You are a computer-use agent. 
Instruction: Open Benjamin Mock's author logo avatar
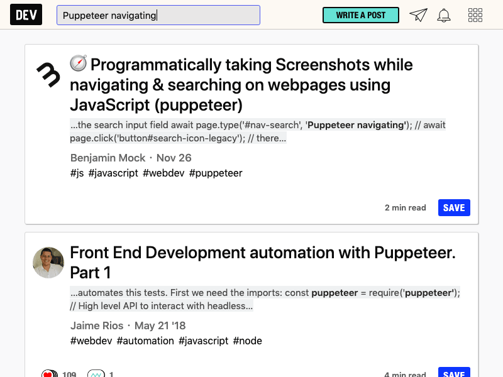point(48,75)
